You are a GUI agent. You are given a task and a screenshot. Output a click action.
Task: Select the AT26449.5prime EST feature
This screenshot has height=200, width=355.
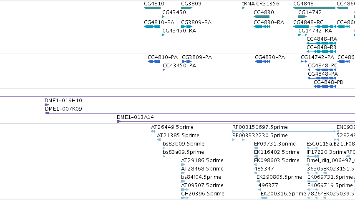click(153, 131)
